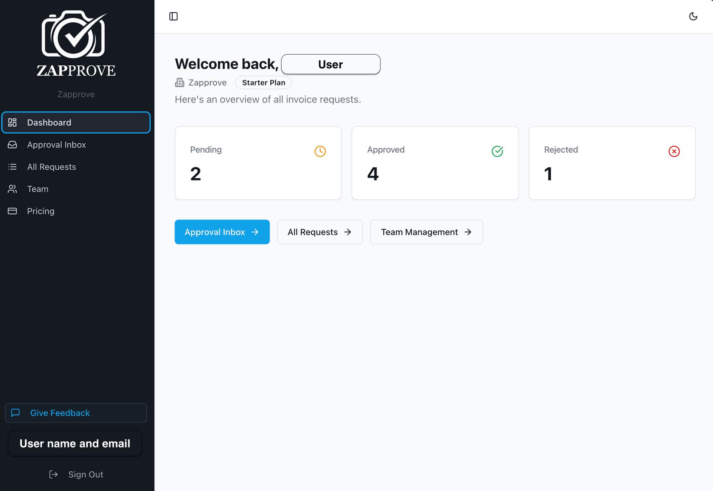
Task: Open the Pricing sidebar item
Action: coord(76,211)
